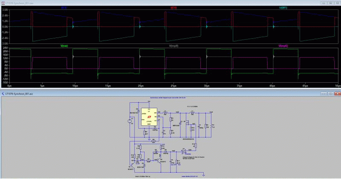Select inductor L2 next to SW pin

165,113
